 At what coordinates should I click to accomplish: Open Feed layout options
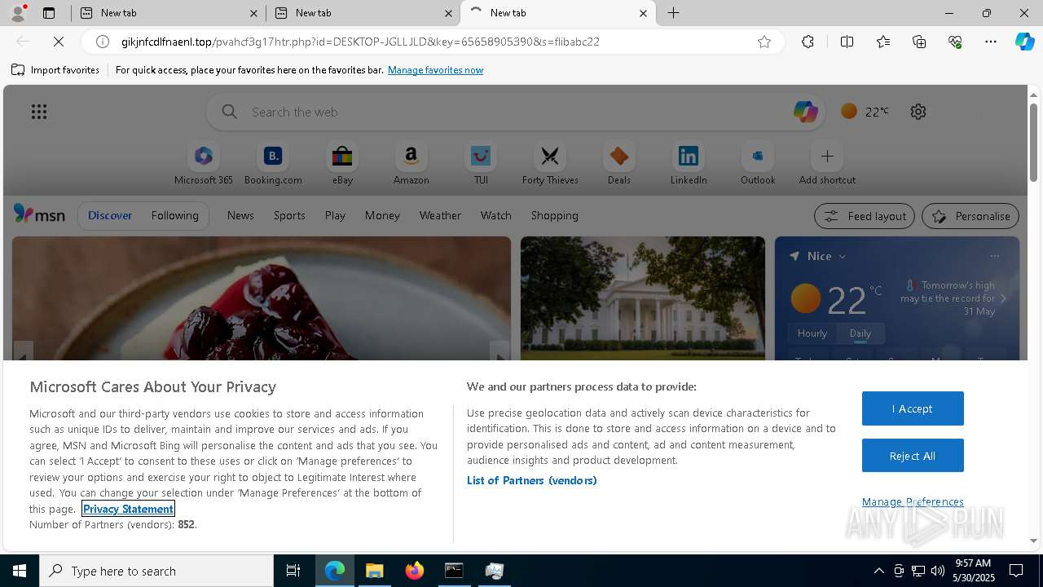click(864, 216)
